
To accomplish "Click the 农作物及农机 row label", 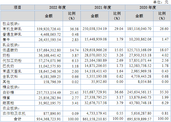I will click(x=14, y=114).
